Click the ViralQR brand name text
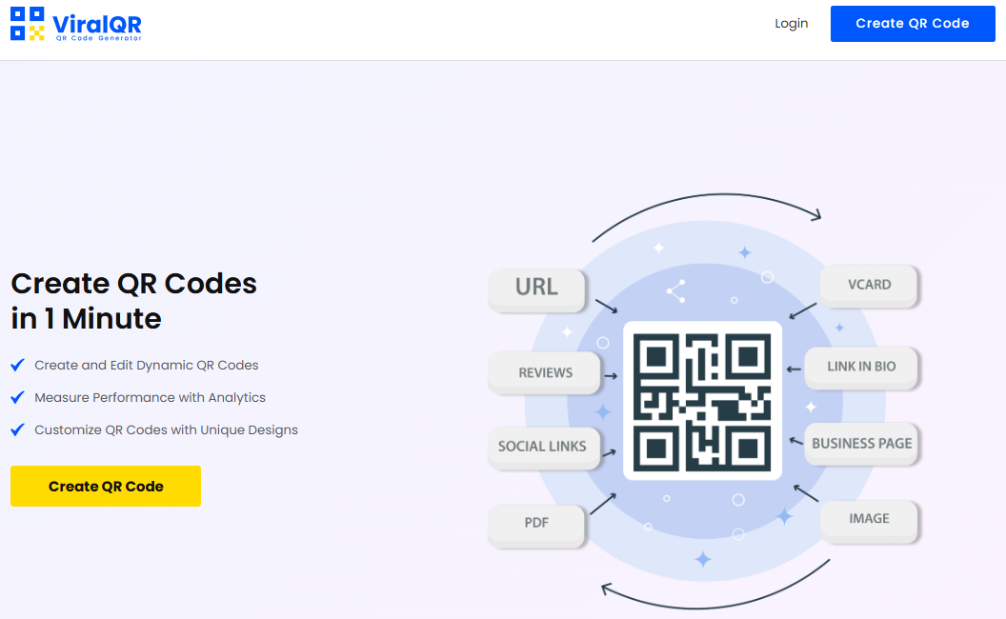1006x619 pixels. pos(100,21)
